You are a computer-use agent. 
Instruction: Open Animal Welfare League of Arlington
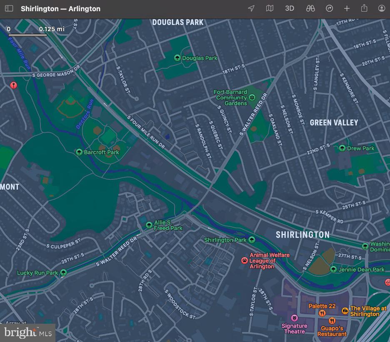click(244, 260)
